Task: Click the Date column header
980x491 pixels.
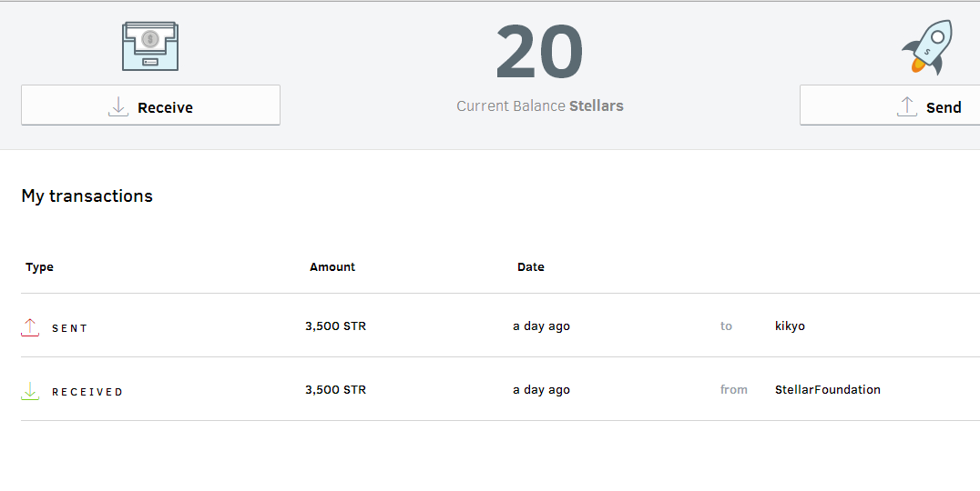Action: (531, 267)
